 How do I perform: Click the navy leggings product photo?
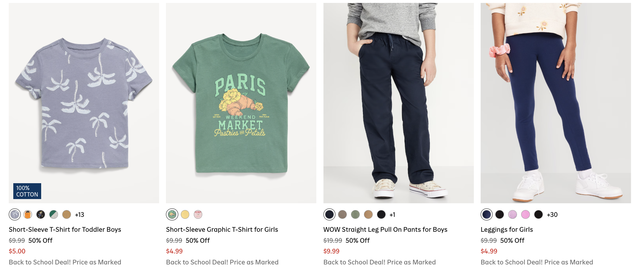tap(556, 103)
